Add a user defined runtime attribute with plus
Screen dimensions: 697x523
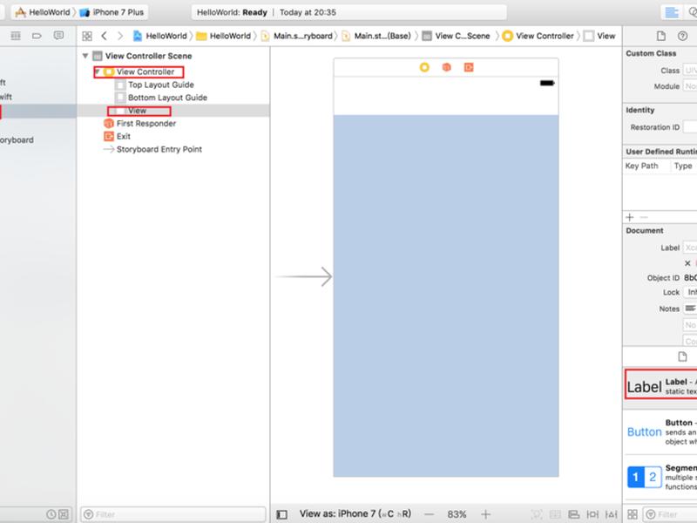(x=629, y=217)
